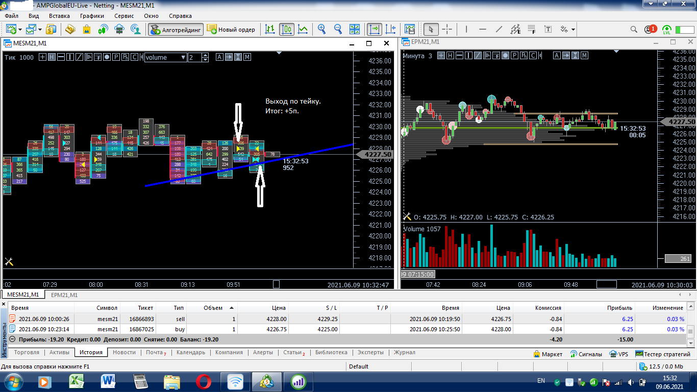Click the stepper next to volume field
Image resolution: width=697 pixels, height=392 pixels.
(205, 57)
